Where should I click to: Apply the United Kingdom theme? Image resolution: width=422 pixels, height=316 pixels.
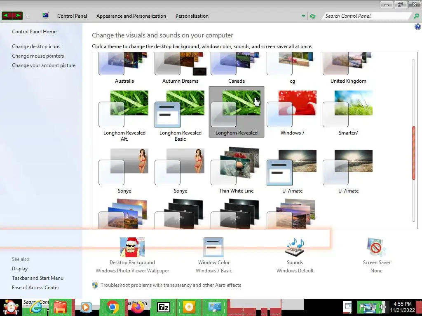tap(348, 68)
